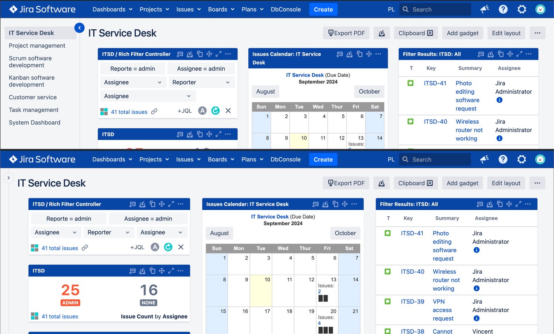Open Clipboard in the lower view
The width and height of the screenshot is (554, 334).
(415, 183)
